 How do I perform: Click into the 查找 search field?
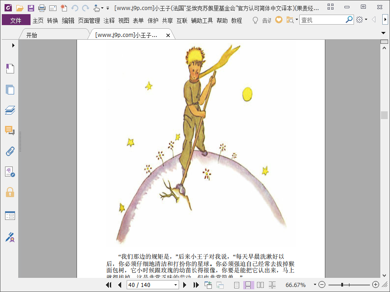pos(323,20)
